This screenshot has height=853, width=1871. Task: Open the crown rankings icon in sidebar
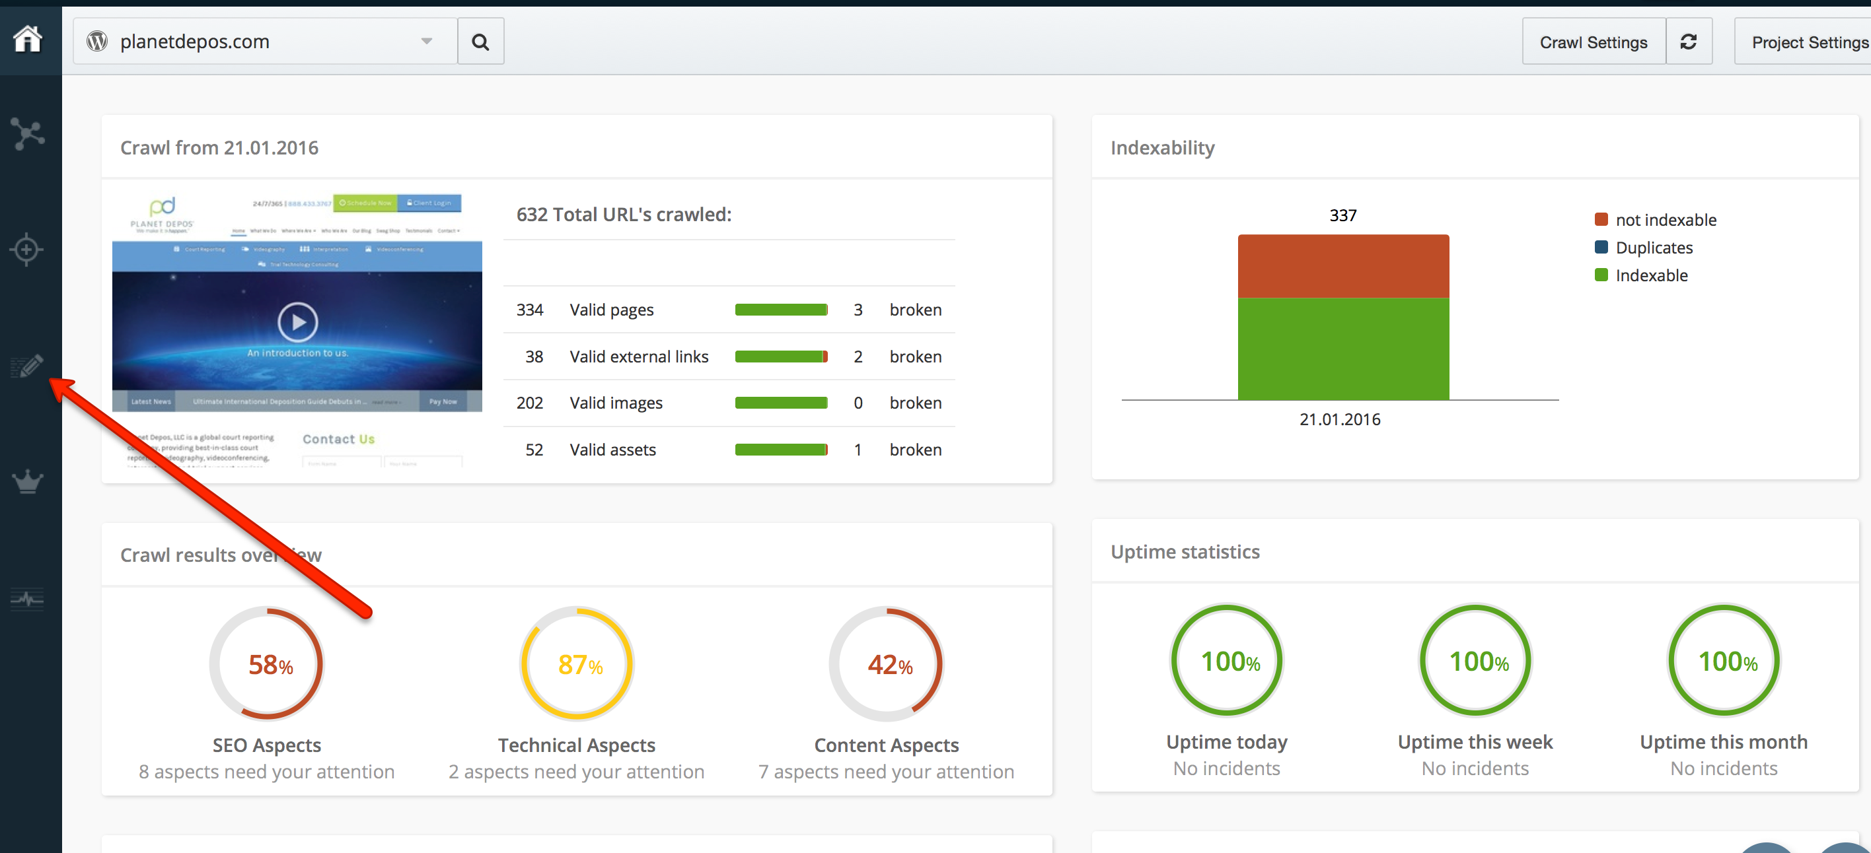click(28, 482)
